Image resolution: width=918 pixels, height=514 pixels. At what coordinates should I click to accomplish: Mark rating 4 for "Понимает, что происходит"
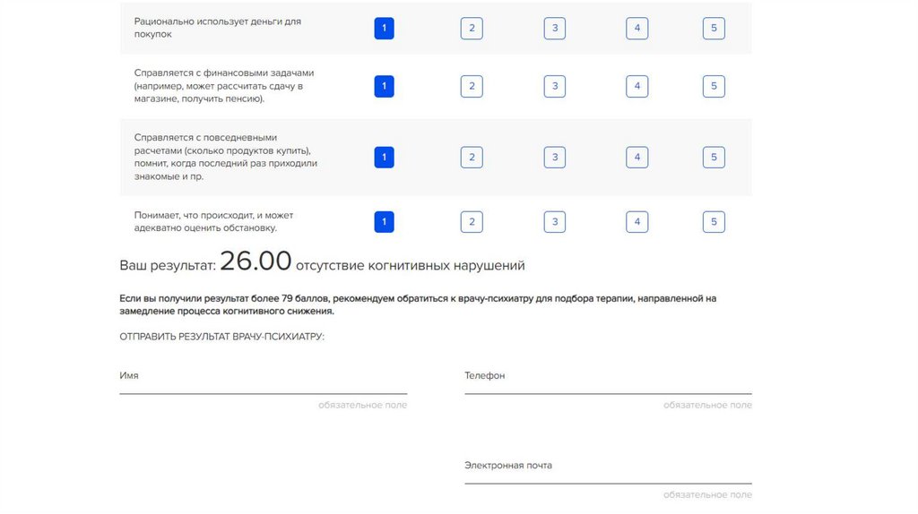[x=637, y=222]
